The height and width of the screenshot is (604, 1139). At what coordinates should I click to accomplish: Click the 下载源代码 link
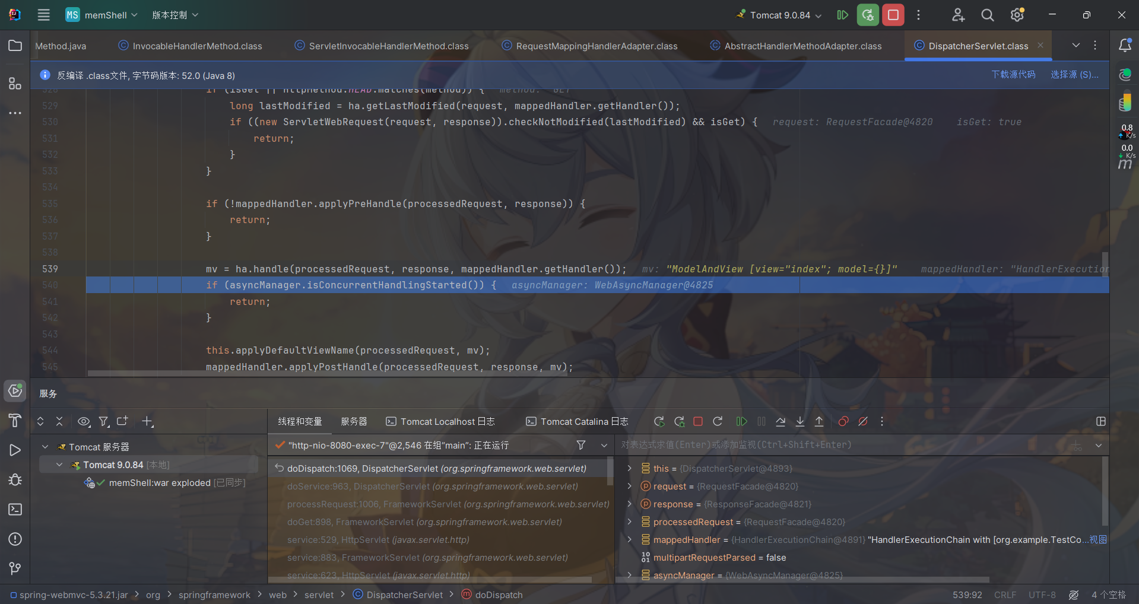1013,75
